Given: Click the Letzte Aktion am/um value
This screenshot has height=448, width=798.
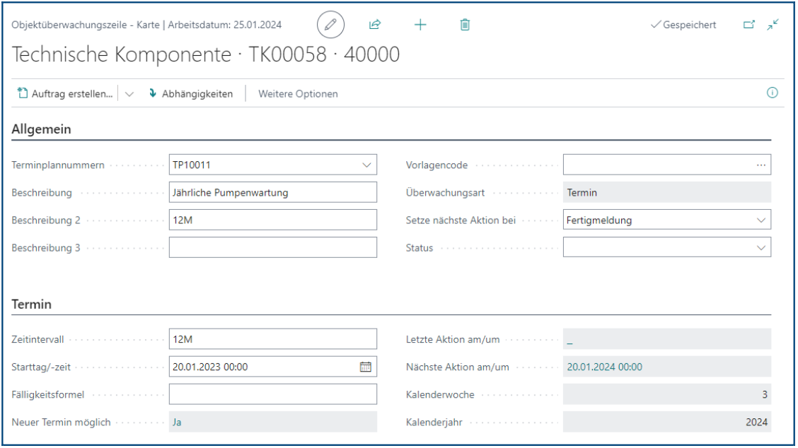Looking at the screenshot, I should 666,339.
